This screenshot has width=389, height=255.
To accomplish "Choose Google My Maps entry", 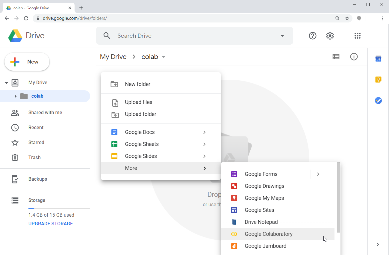I will 278,198.
